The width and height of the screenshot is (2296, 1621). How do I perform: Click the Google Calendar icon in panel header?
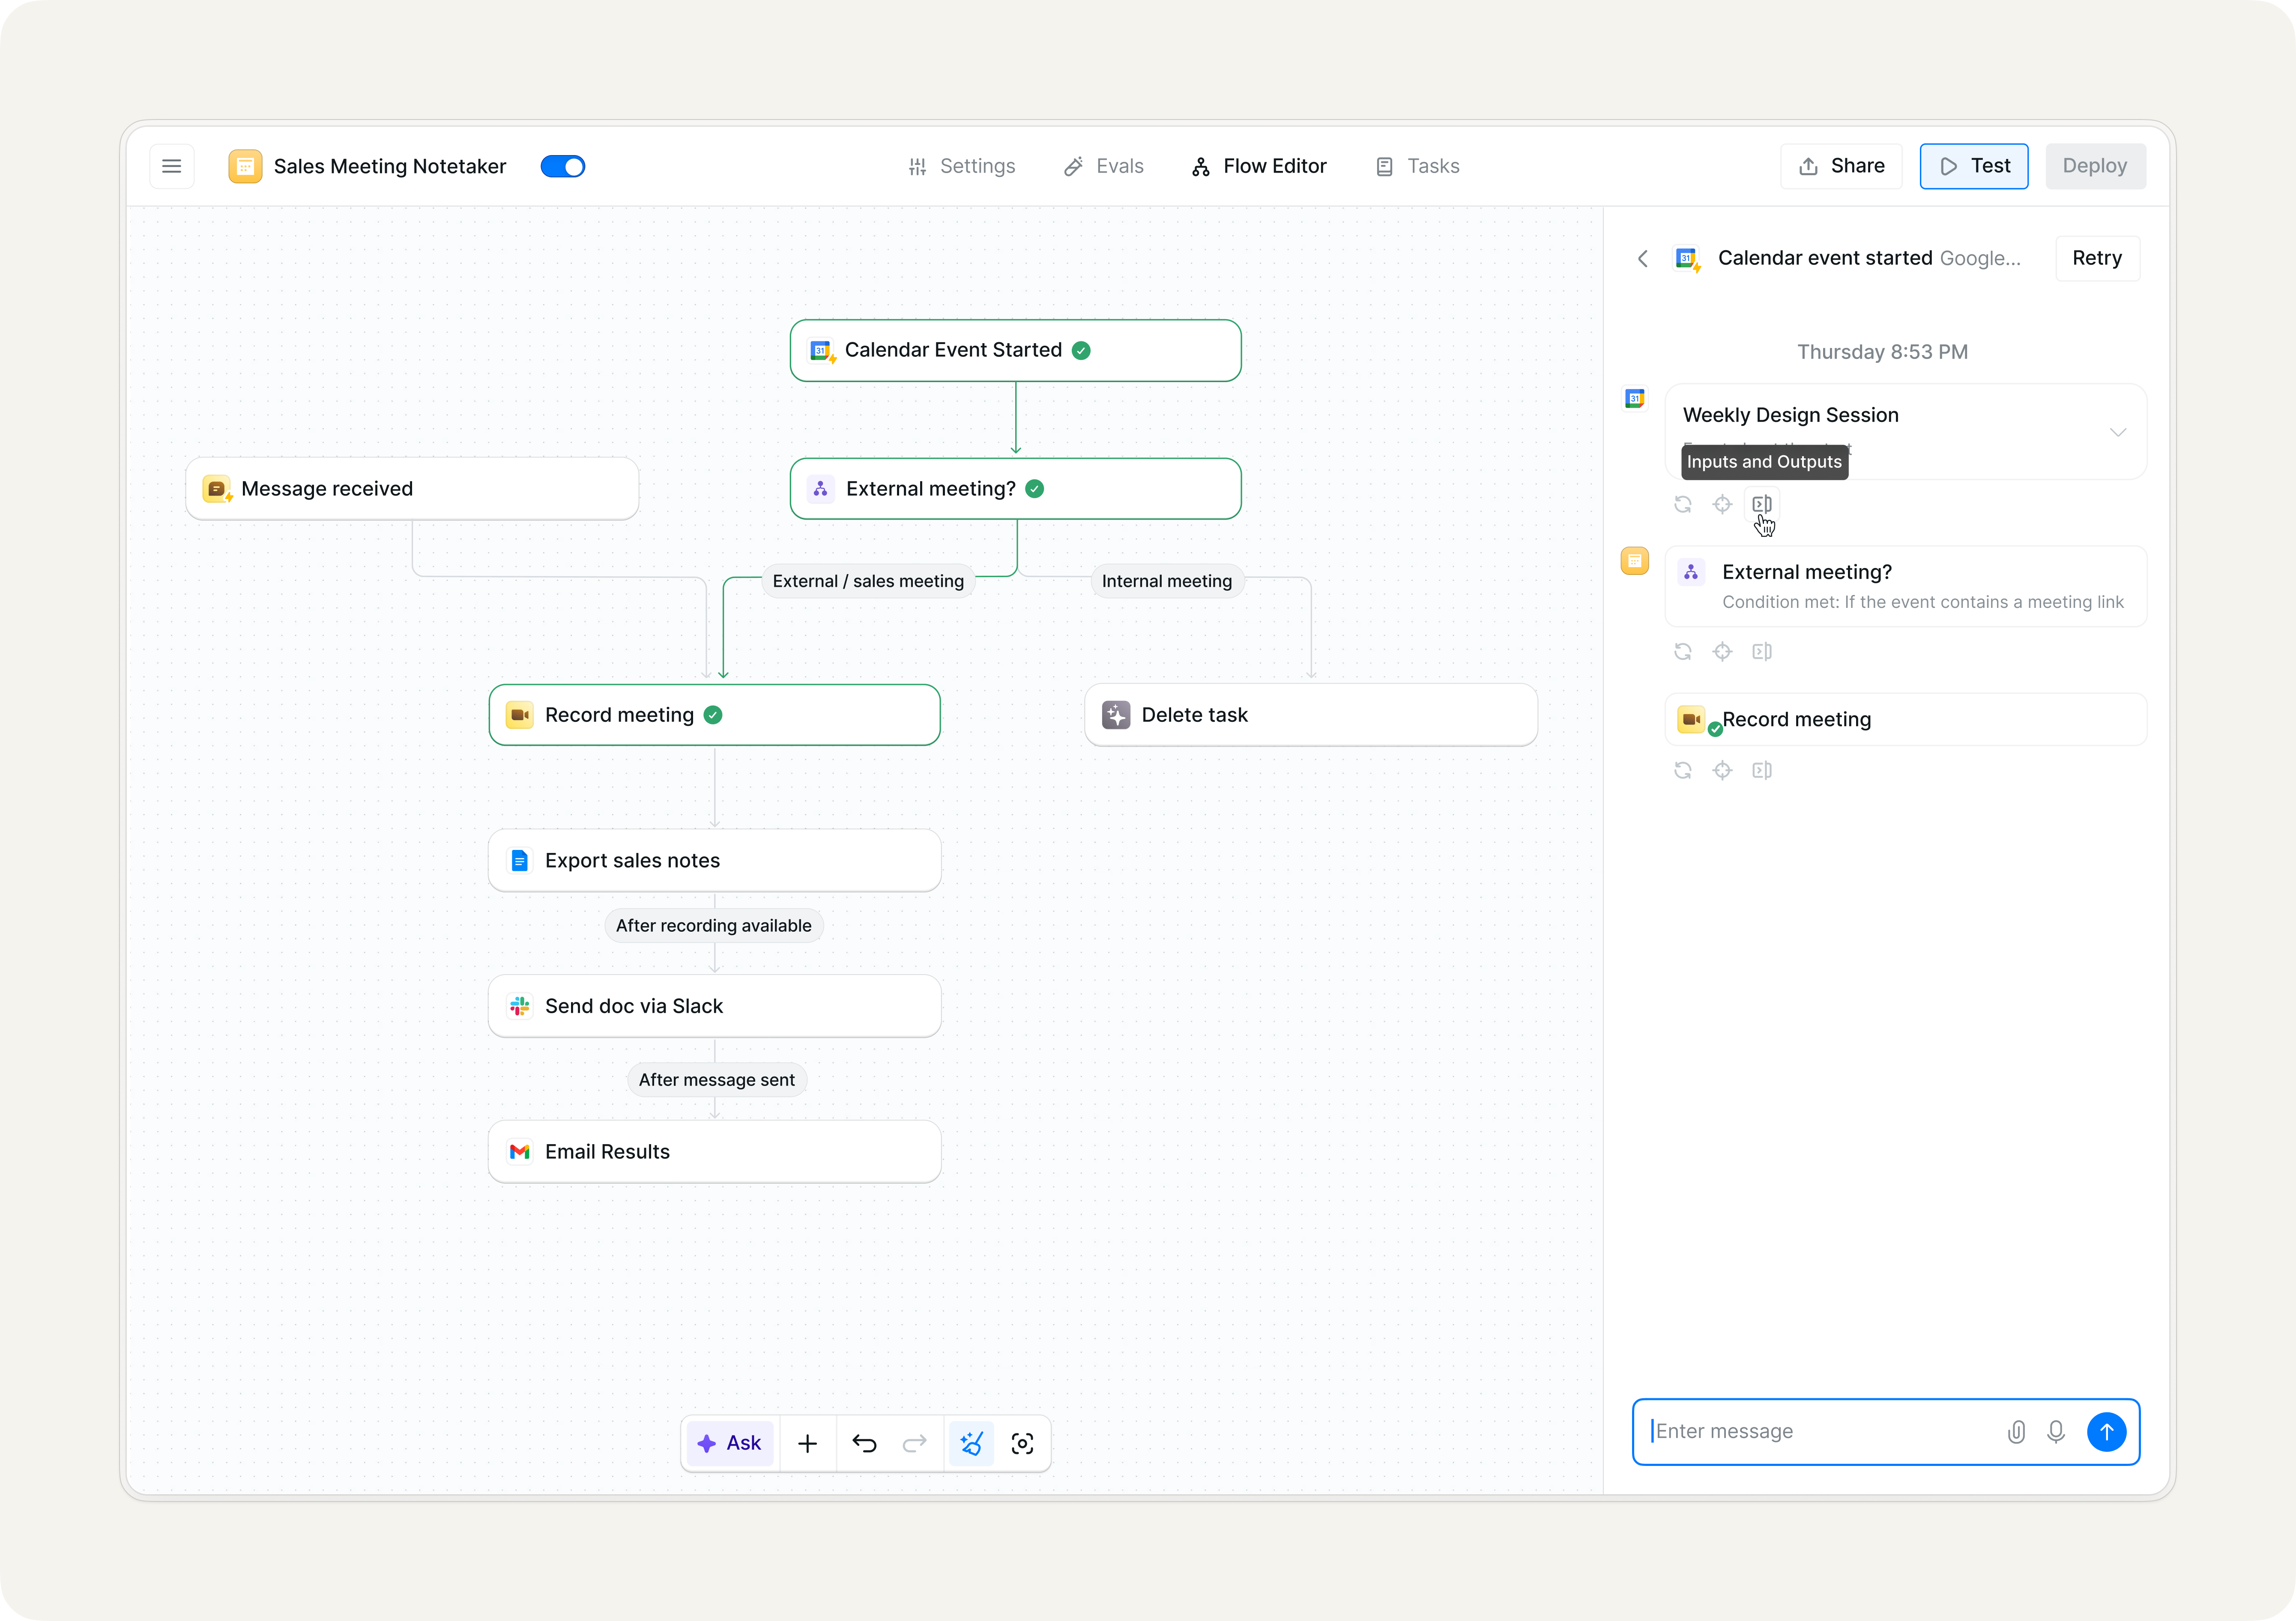1687,259
